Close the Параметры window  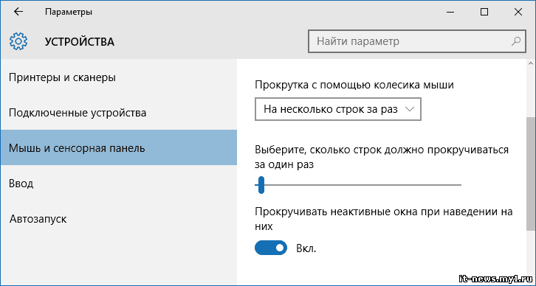(x=518, y=12)
